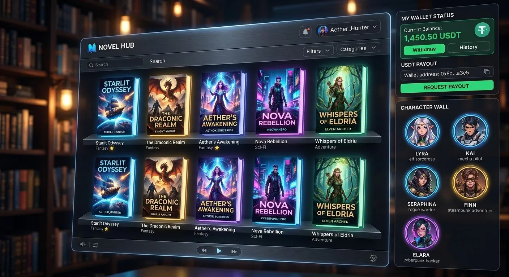Click the Search label next to search box

point(157,61)
